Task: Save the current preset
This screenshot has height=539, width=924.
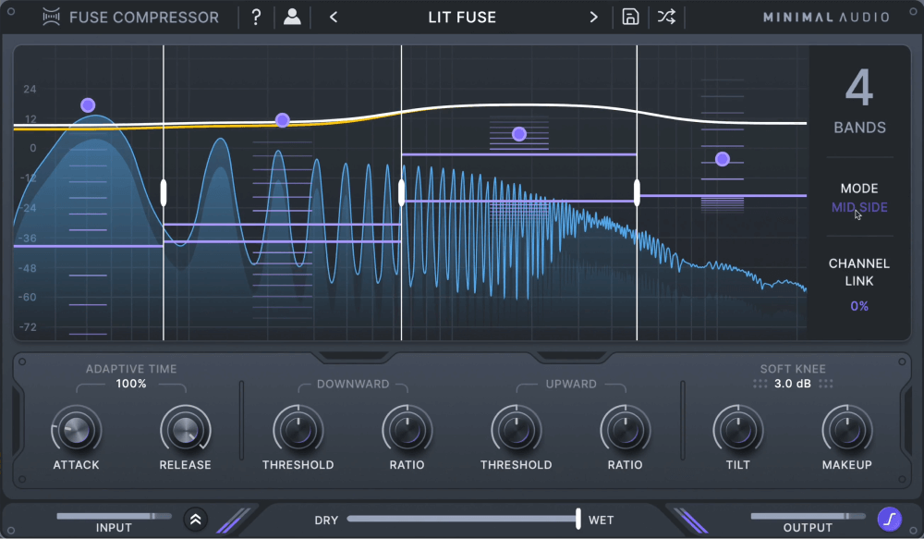Action: [630, 17]
